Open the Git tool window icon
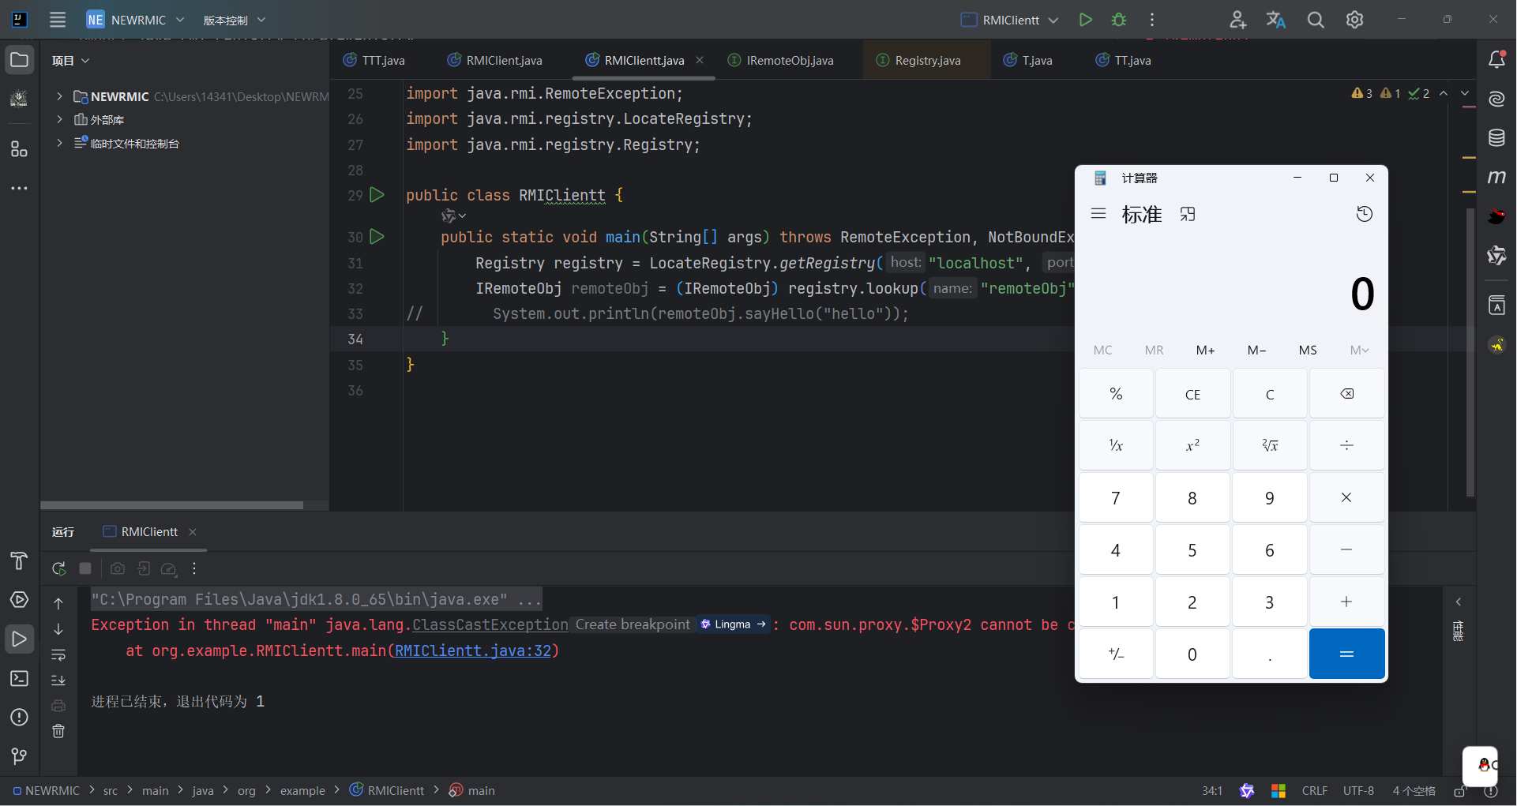 pos(19,756)
